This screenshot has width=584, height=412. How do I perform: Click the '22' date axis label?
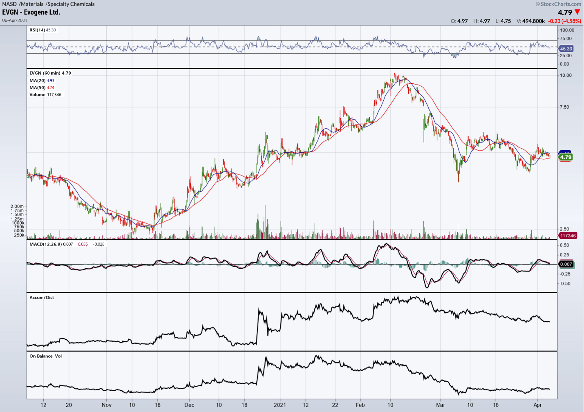pos(335,405)
